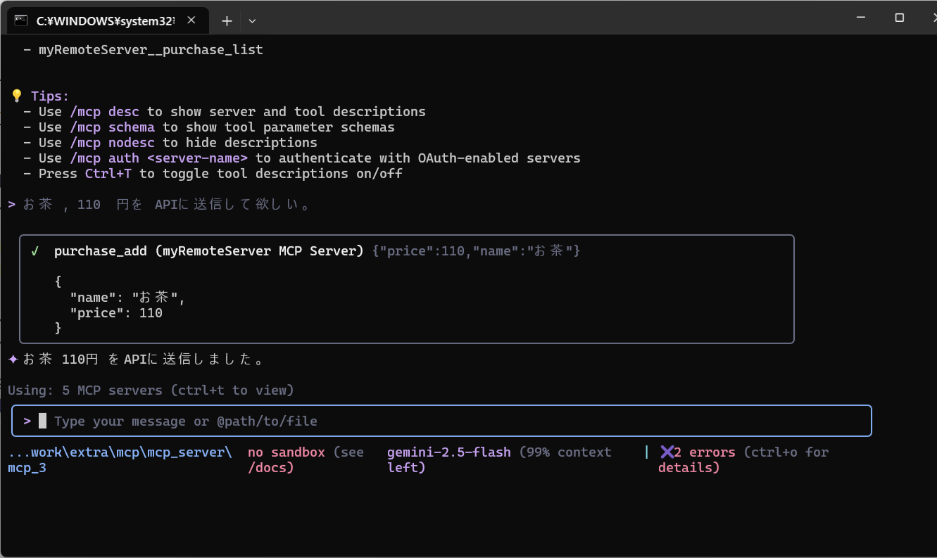Open a new terminal tab with plus
This screenshot has width=937, height=558.
(227, 21)
